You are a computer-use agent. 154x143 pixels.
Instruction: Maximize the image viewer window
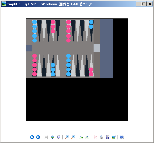click(144, 4)
